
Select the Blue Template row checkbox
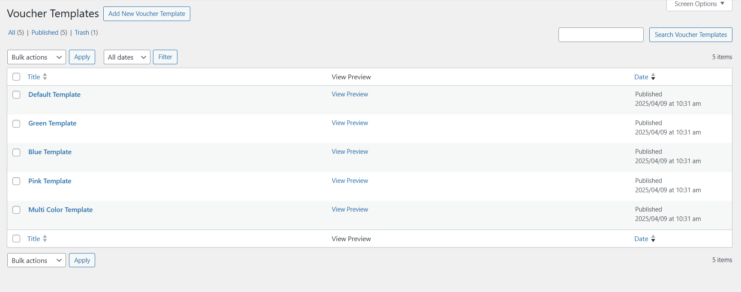click(16, 152)
